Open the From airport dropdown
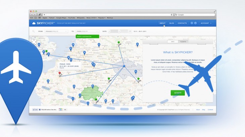245x137 pixels. (x=56, y=31)
